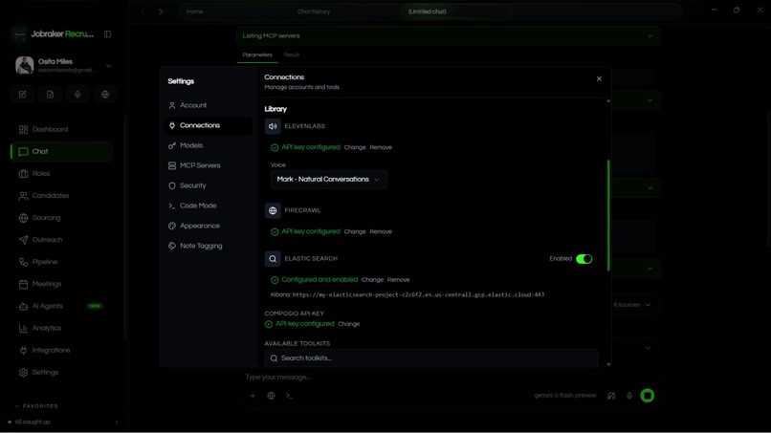Image resolution: width=771 pixels, height=433 pixels.
Task: Collapse the sidebar panel icon
Action: (107, 33)
